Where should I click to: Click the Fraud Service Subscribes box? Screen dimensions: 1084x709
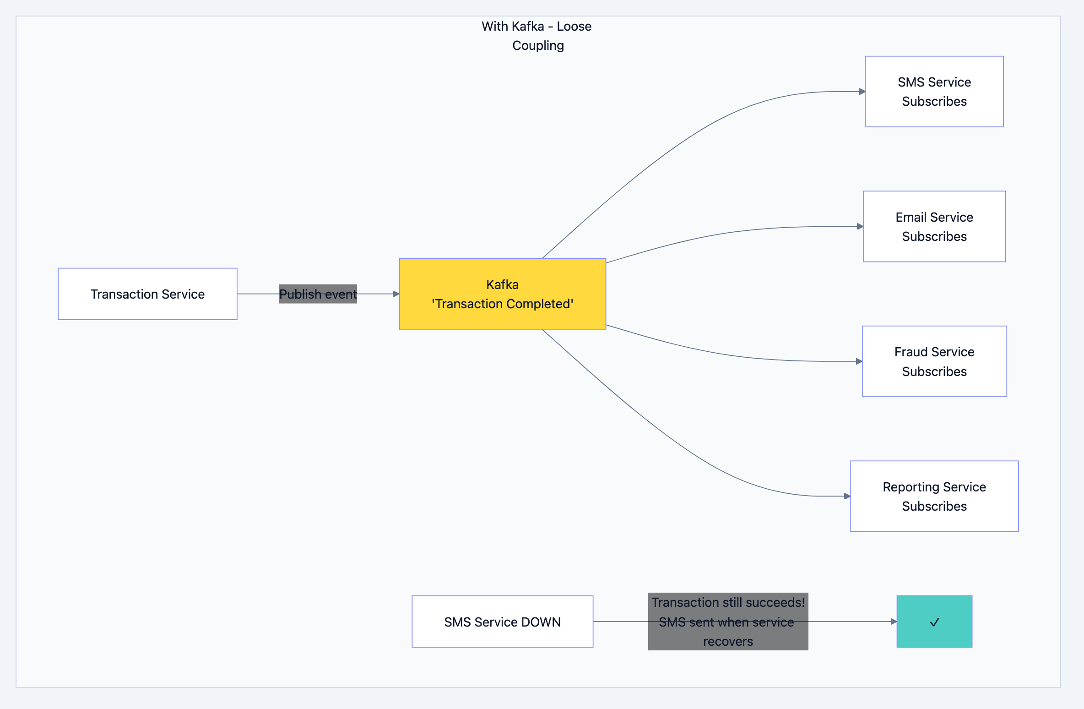click(934, 361)
